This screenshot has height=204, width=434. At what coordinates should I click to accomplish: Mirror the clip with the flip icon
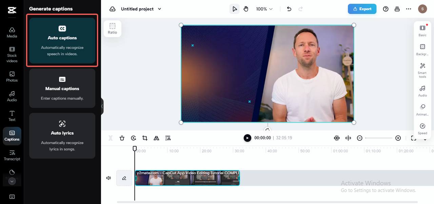156,138
